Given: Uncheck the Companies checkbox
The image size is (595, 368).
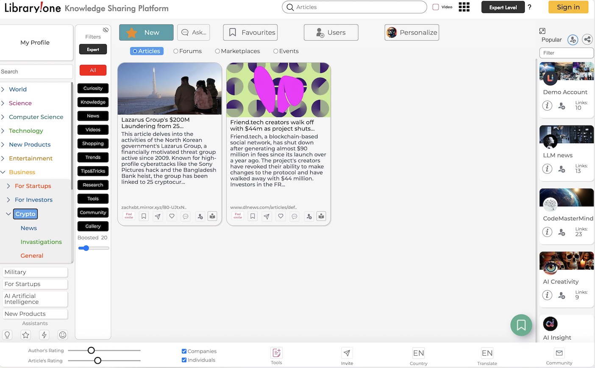Looking at the screenshot, I should 184,351.
